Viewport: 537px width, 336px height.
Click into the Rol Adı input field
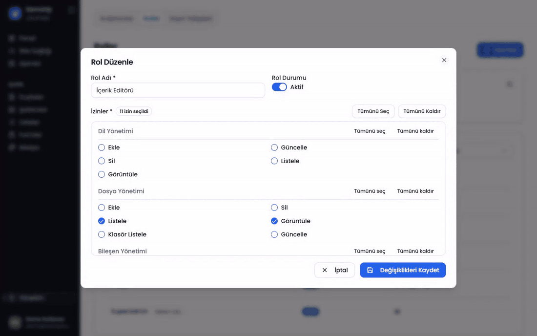178,90
